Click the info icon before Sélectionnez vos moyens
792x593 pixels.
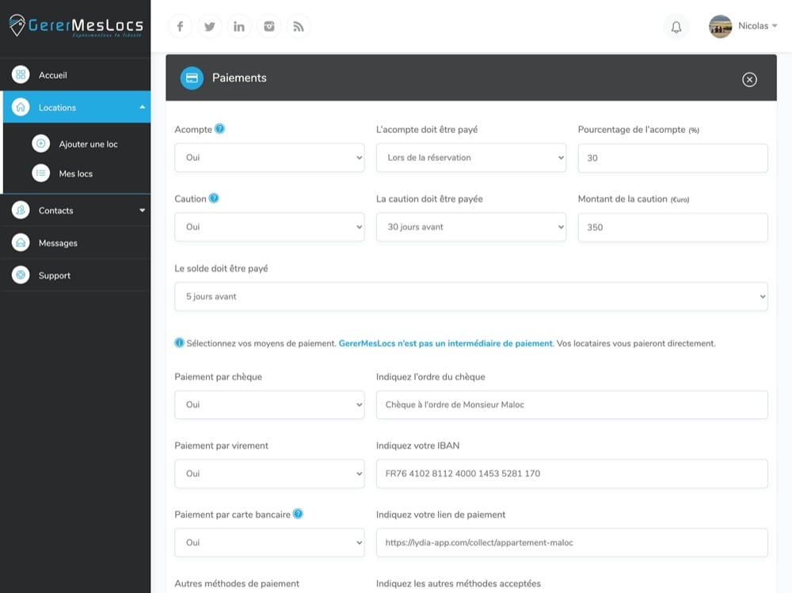click(179, 343)
